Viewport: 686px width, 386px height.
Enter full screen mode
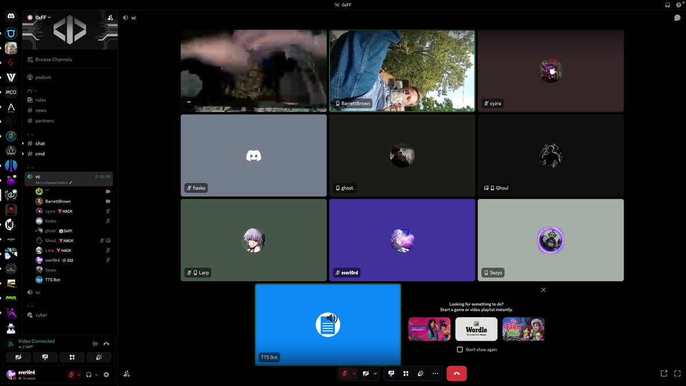click(x=677, y=373)
